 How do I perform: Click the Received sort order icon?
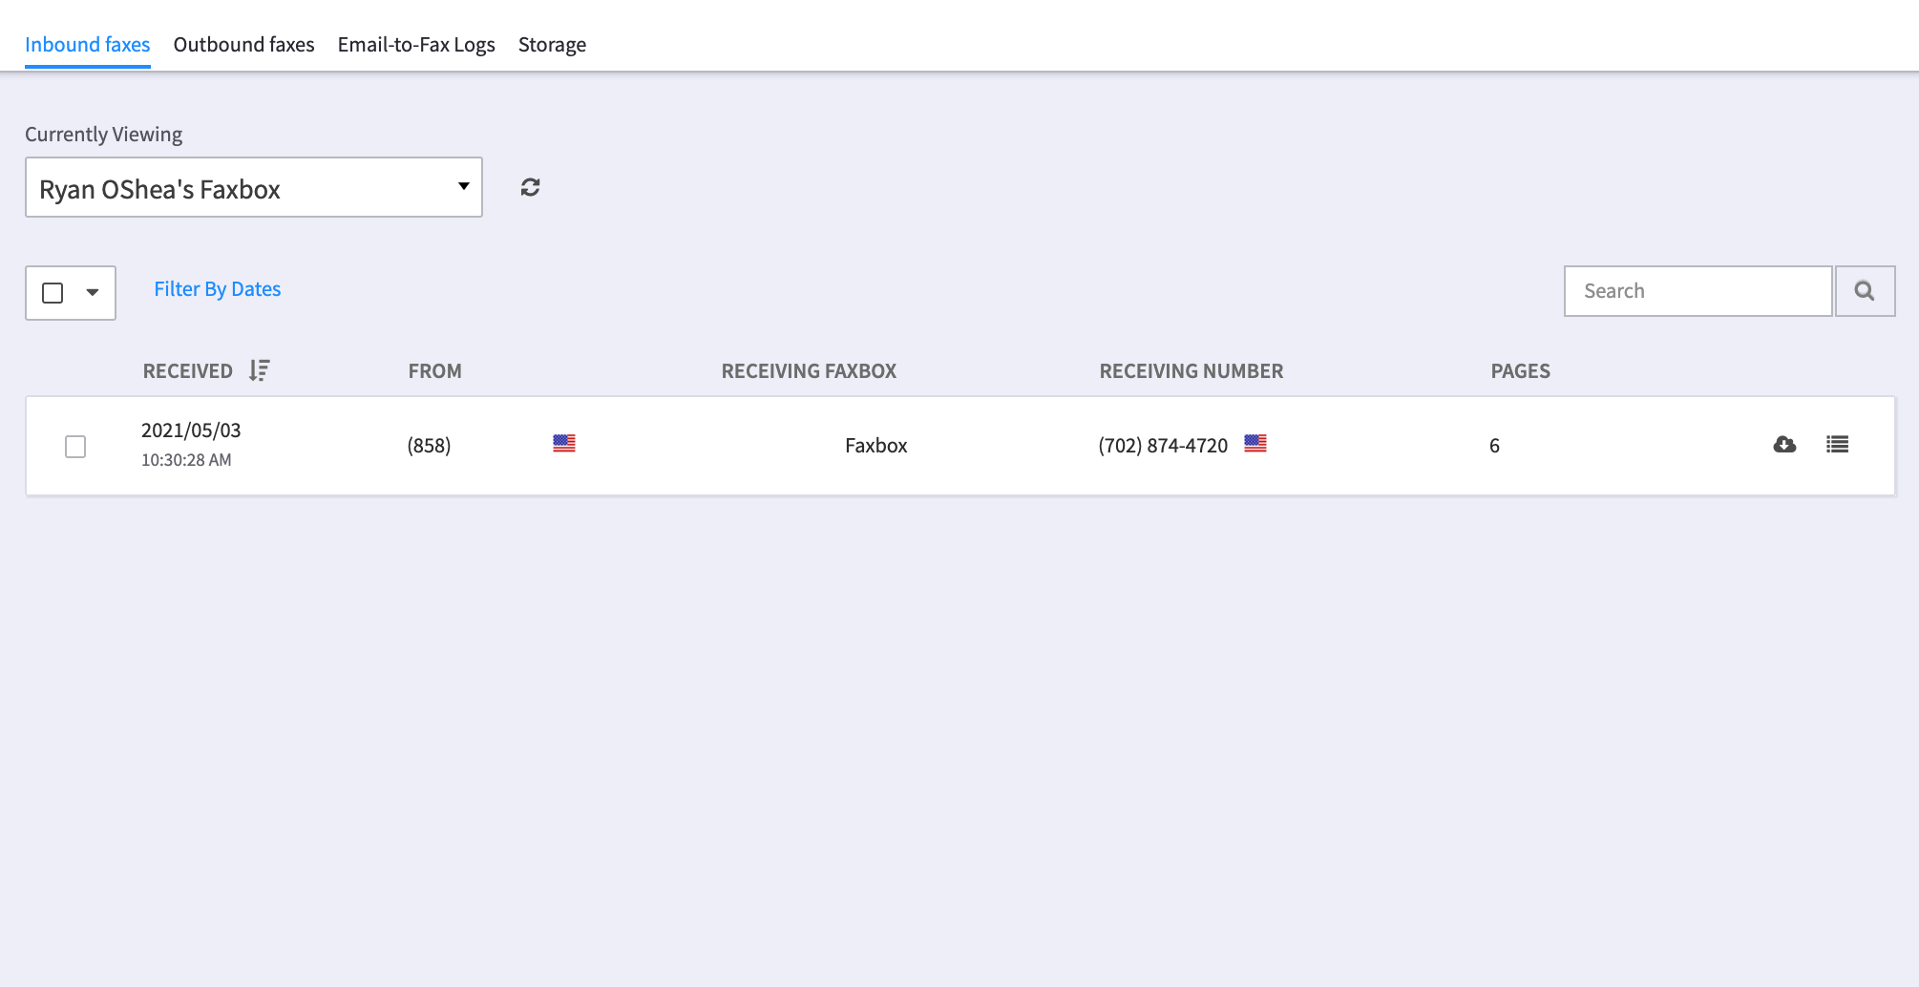260,370
